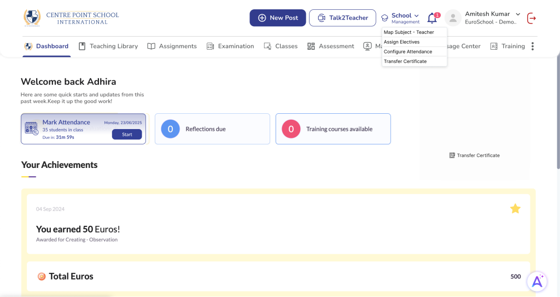Open the Teaching Library tab
560x297 pixels.
coord(108,46)
